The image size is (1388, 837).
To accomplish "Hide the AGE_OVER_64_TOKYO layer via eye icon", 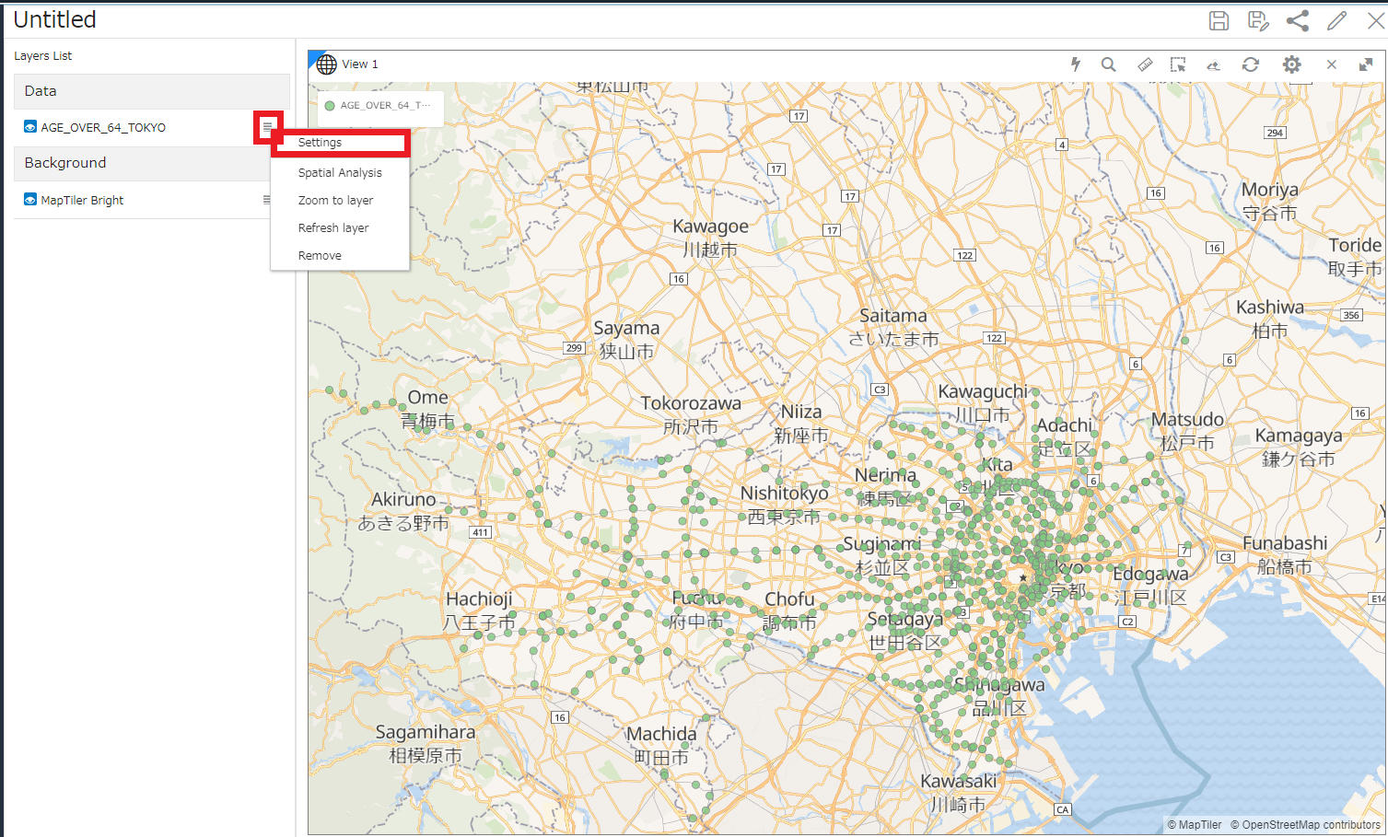I will (x=30, y=127).
